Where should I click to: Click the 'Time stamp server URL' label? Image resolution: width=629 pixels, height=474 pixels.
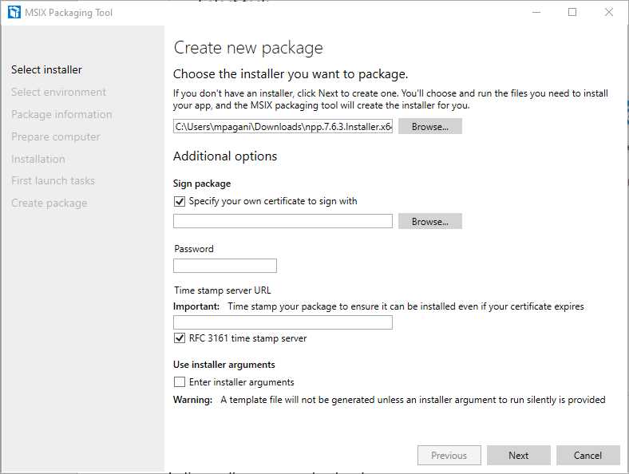pyautogui.click(x=223, y=290)
